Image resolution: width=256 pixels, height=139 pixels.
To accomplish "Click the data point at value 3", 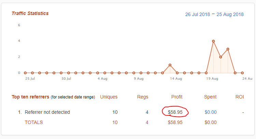I will pos(228,49).
